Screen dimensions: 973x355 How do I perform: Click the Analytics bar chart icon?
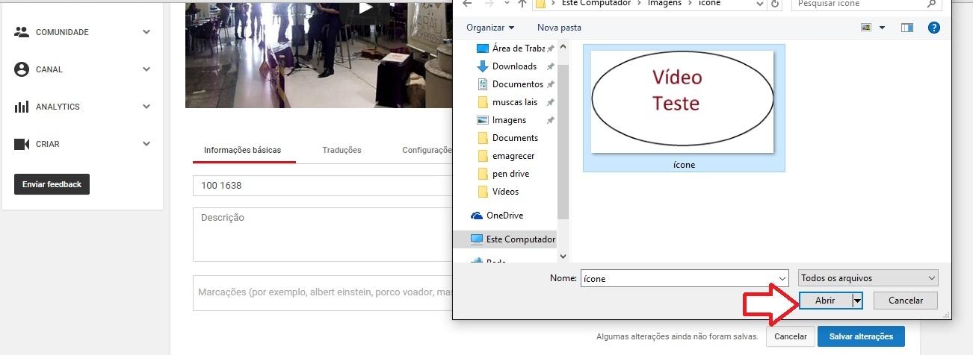(x=22, y=107)
